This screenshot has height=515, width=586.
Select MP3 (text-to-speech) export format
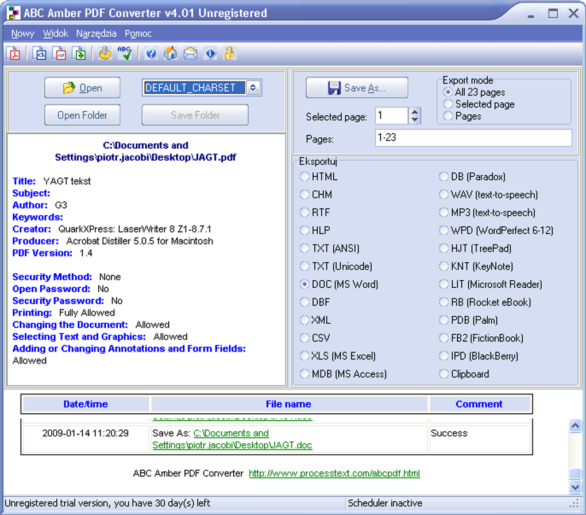click(x=487, y=212)
